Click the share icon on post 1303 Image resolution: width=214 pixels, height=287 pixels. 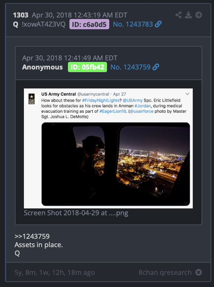click(178, 15)
